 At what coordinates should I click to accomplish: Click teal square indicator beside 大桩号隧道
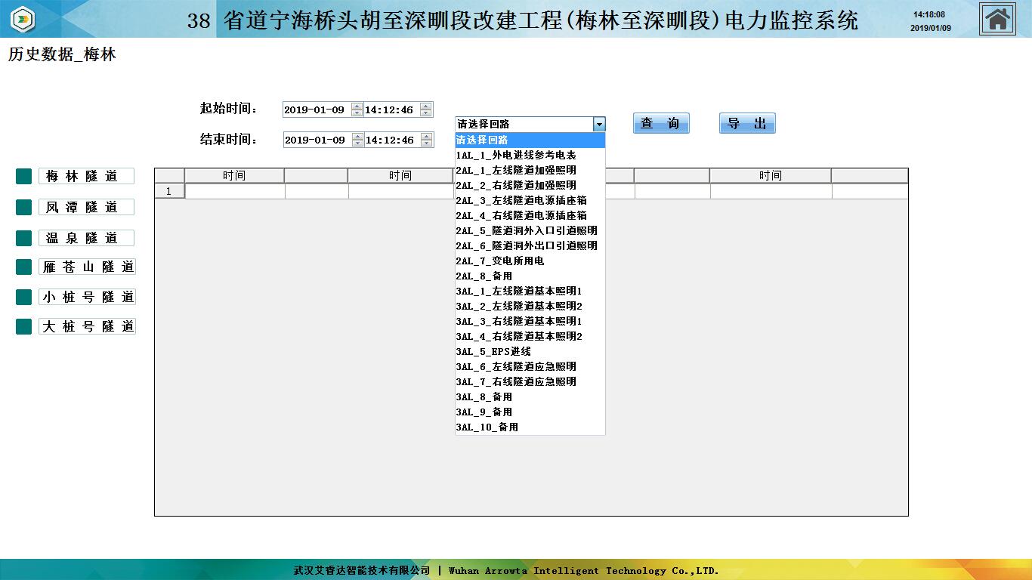(24, 326)
